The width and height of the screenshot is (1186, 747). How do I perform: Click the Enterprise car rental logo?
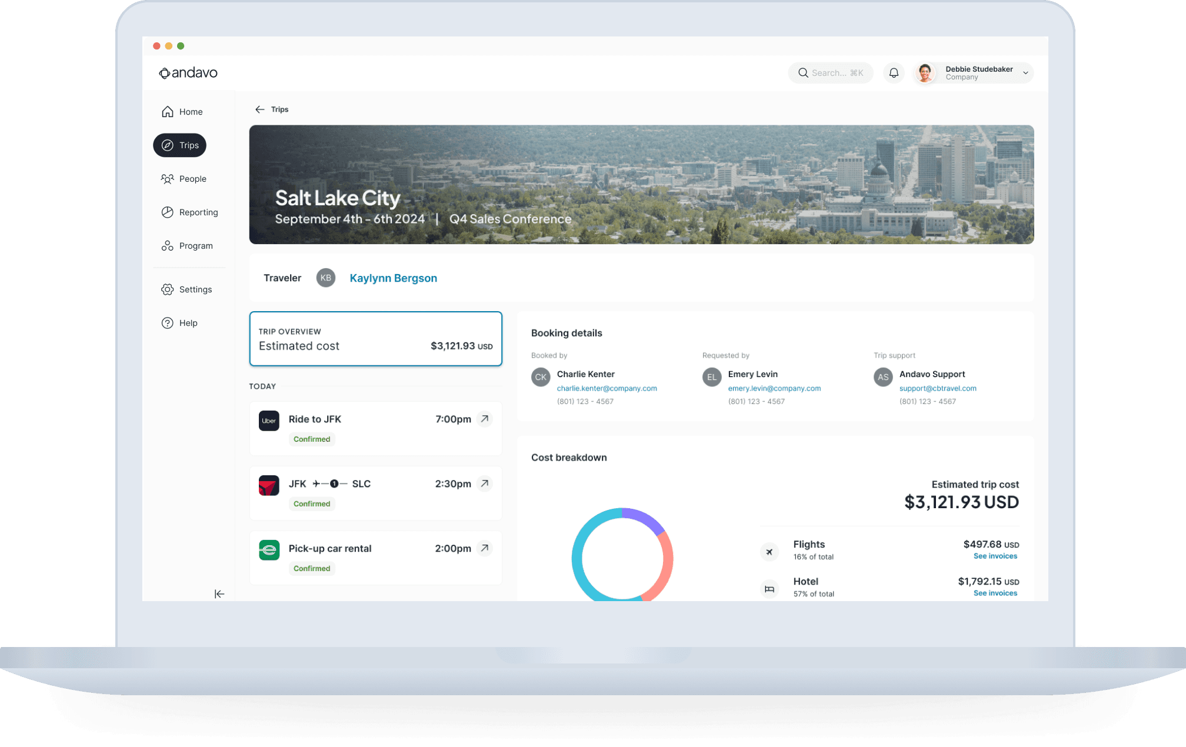[269, 550]
